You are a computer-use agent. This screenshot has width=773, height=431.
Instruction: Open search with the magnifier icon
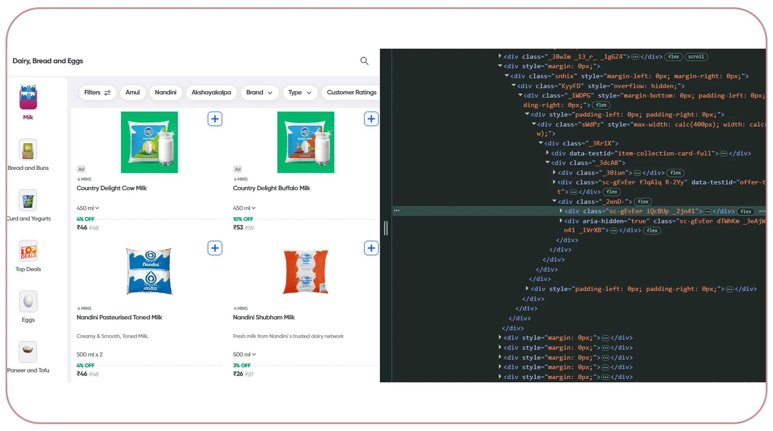[364, 61]
